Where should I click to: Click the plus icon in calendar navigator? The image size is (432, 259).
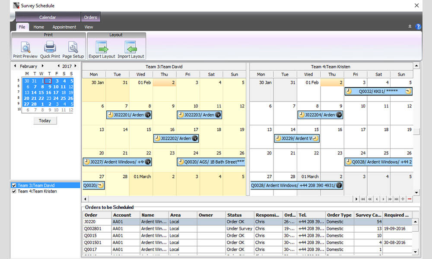(x=403, y=199)
